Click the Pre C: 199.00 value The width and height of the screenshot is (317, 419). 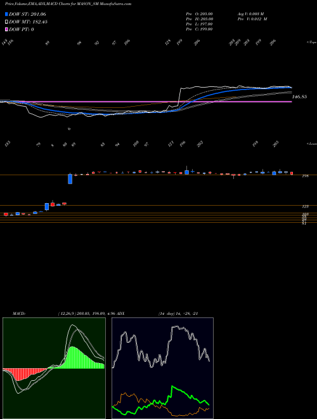click(x=199, y=29)
